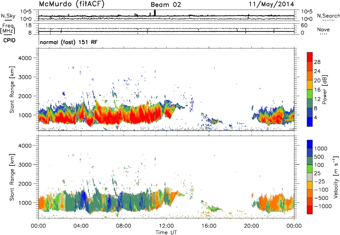
Task: Select the '60' Nave tick label
Action: pos(304,25)
